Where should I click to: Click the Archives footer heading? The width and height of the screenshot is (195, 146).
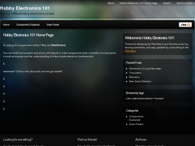pos(141,140)
